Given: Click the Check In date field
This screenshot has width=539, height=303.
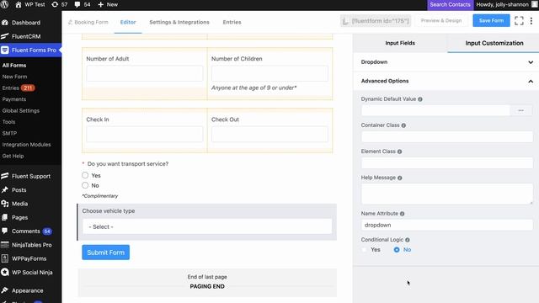Looking at the screenshot, I should tap(144, 135).
